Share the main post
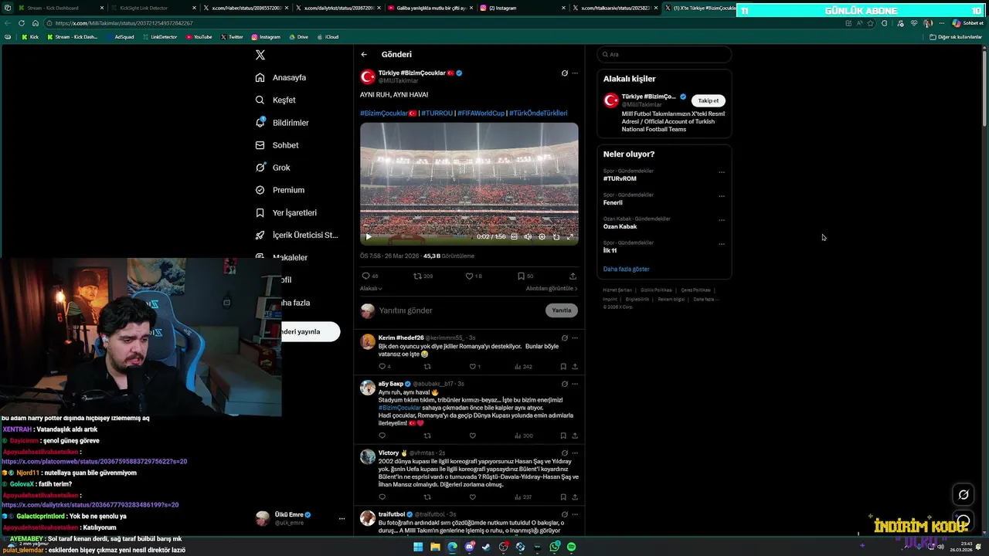The height and width of the screenshot is (556, 989). pyautogui.click(x=573, y=276)
